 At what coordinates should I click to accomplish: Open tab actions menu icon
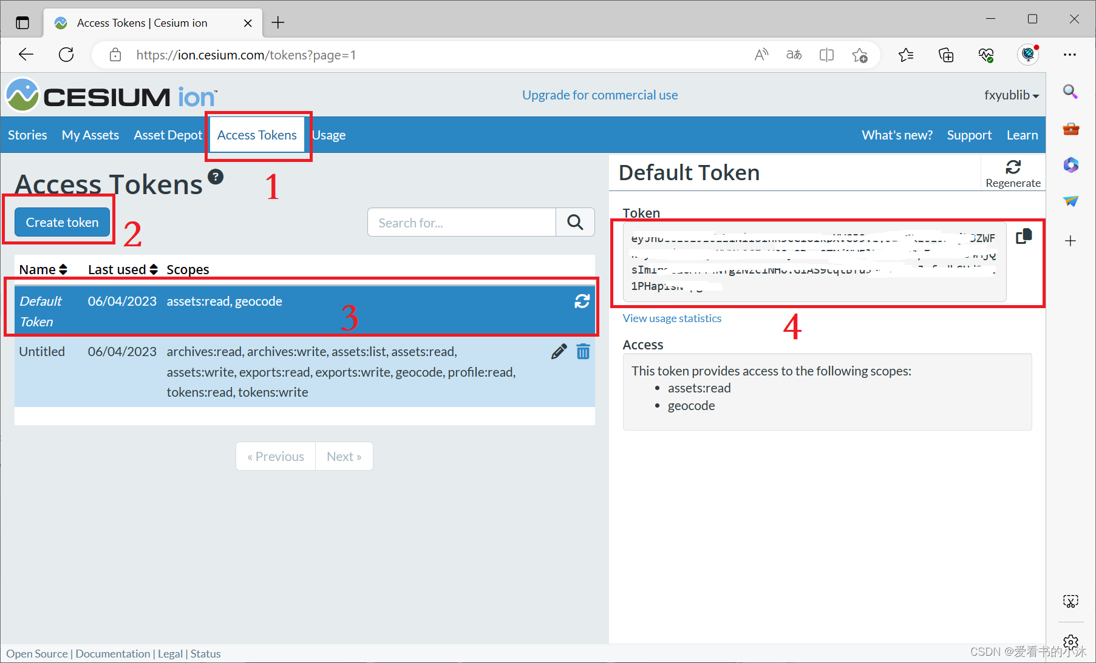(22, 23)
